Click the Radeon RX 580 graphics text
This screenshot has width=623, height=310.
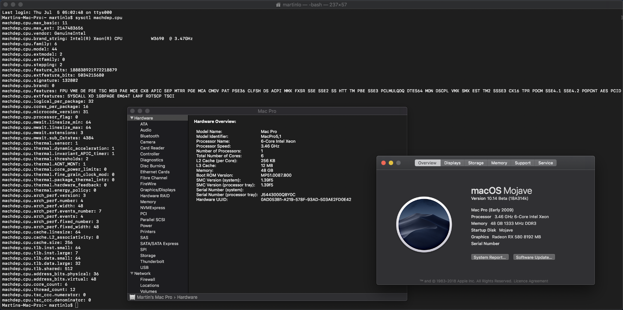coord(516,237)
